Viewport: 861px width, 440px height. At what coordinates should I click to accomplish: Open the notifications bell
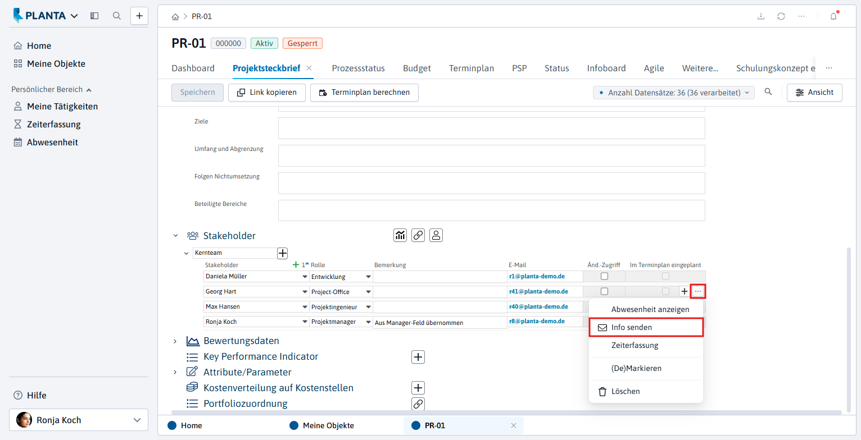tap(833, 16)
